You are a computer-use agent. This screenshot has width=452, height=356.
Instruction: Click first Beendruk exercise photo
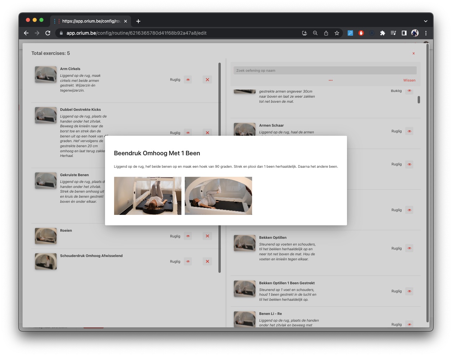(x=147, y=196)
